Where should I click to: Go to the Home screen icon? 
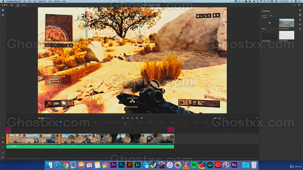tap(12, 5)
